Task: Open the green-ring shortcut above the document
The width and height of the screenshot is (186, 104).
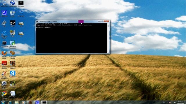Action: pos(12,84)
